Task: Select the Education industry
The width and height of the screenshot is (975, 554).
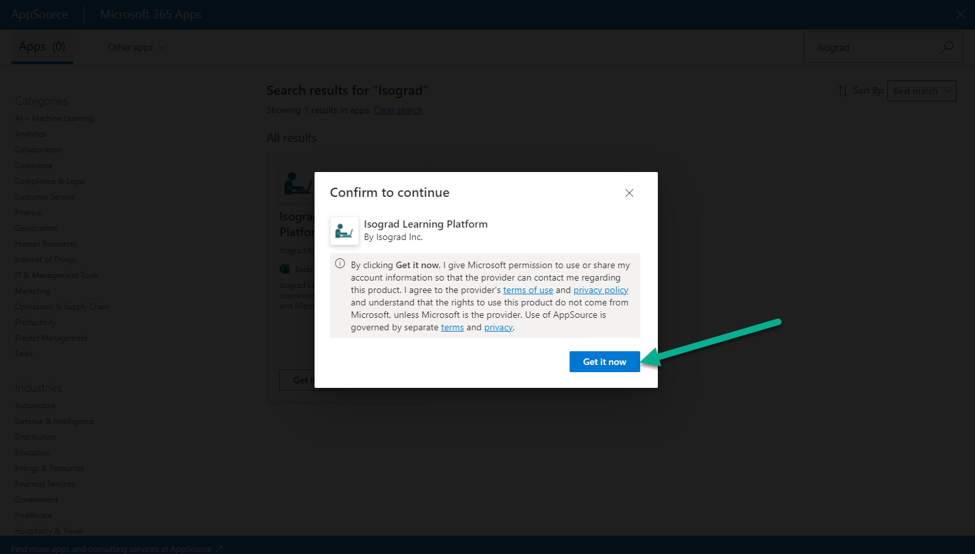Action: click(x=32, y=453)
